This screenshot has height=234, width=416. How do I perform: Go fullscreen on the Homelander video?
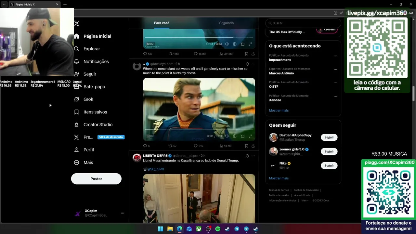click(x=250, y=136)
